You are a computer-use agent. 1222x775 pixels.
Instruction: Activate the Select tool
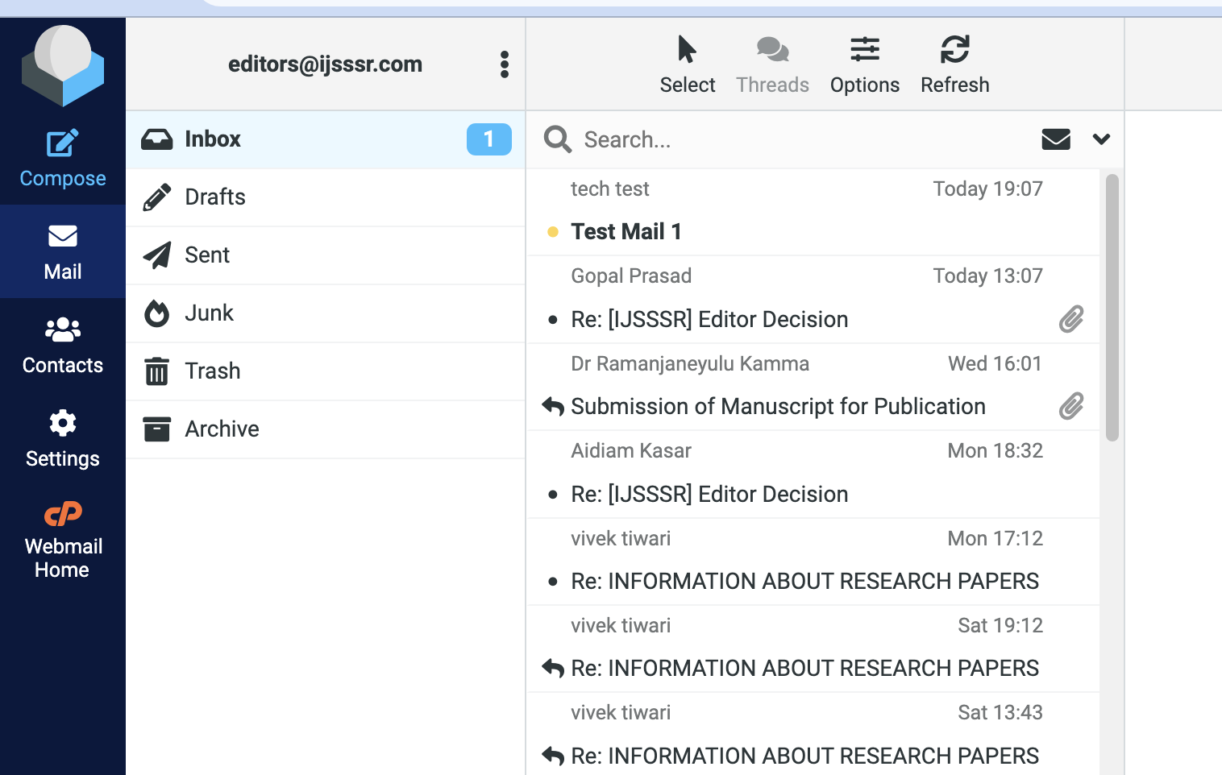[687, 64]
